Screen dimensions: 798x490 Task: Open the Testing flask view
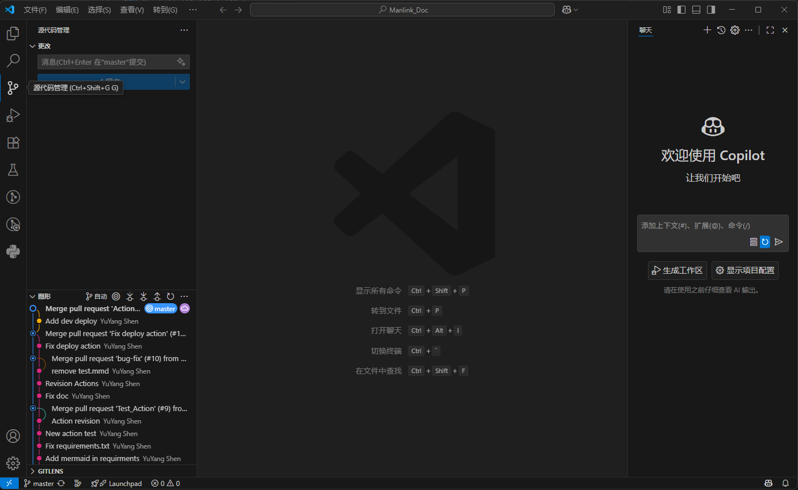[13, 170]
